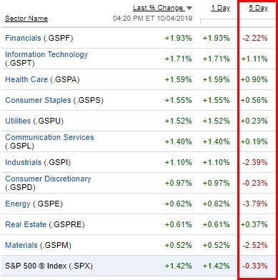Screen dimensions: 278x280
Task: Click Financials' 1 Day value +1.93%
Action: [217, 38]
